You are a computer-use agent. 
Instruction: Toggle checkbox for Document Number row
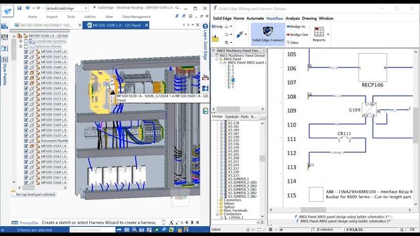[x=26, y=140]
